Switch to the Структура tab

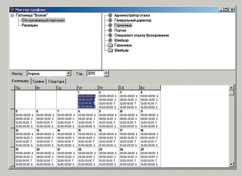coord(56,81)
